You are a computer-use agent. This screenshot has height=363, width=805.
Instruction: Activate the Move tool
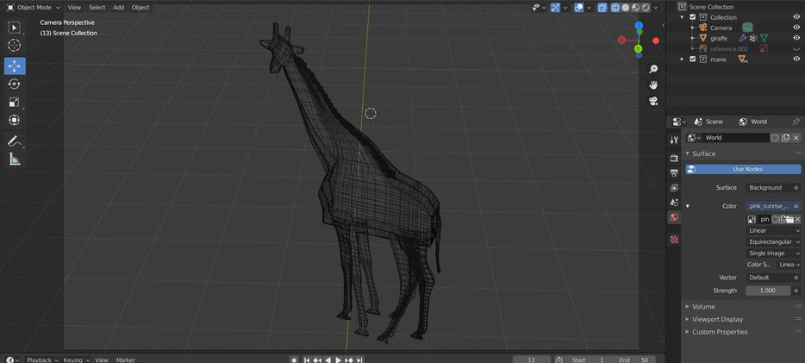15,66
